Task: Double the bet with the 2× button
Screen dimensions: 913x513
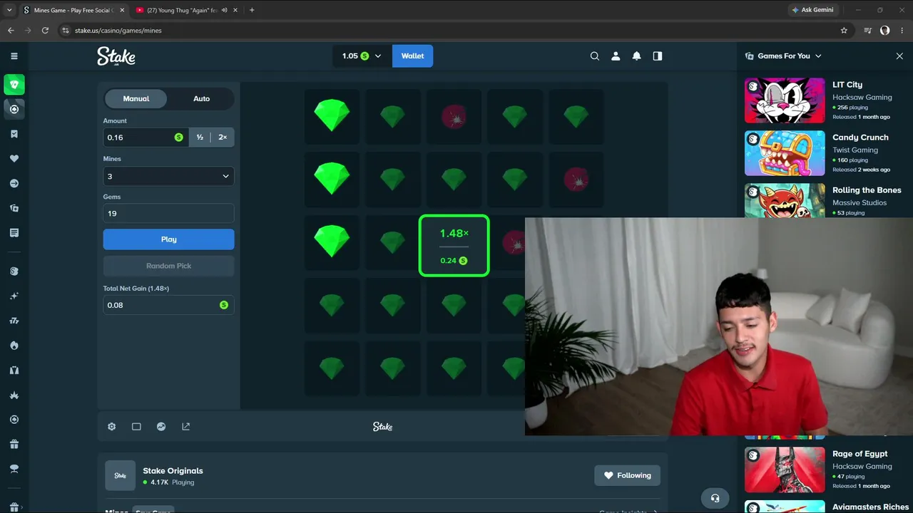Action: pyautogui.click(x=223, y=138)
